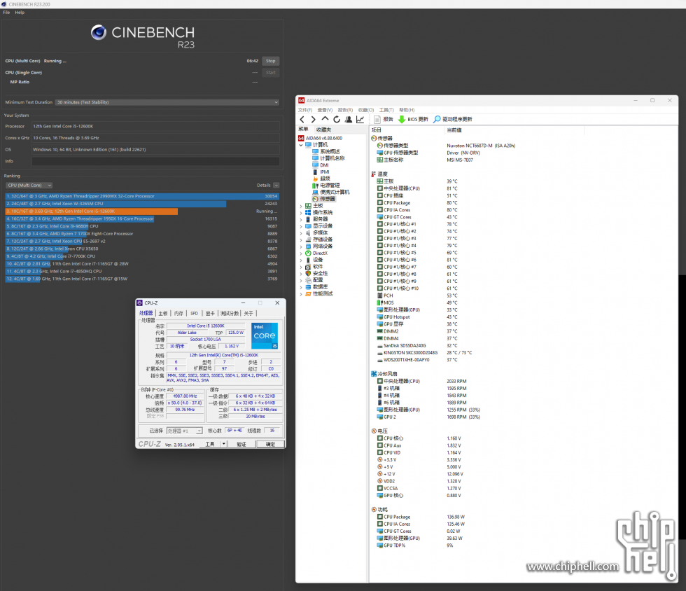Stop the Cinebench multi core test
Screen dimensions: 686x591
coord(271,61)
